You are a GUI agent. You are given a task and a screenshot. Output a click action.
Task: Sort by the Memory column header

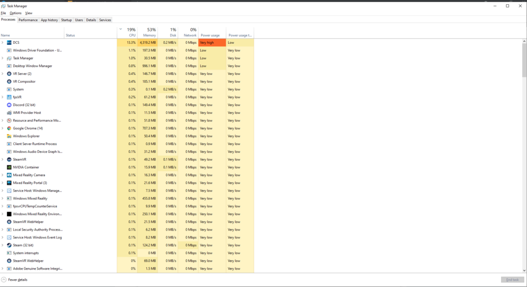tap(148, 32)
